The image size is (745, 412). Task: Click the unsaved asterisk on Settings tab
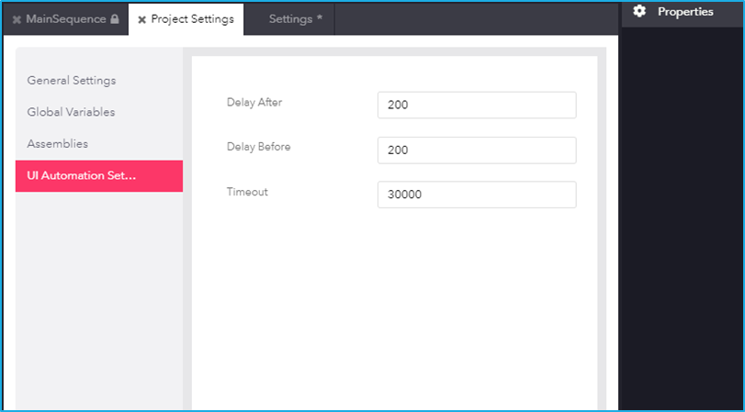tap(320, 18)
